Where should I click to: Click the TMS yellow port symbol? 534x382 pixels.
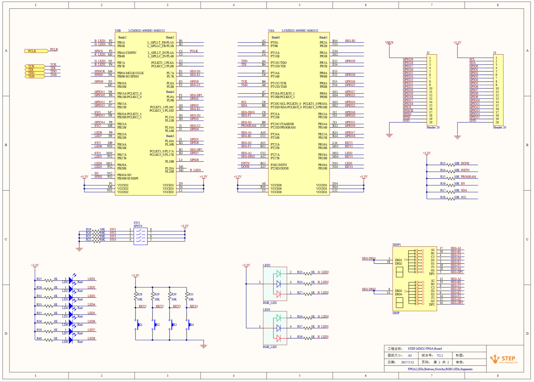pos(34,76)
